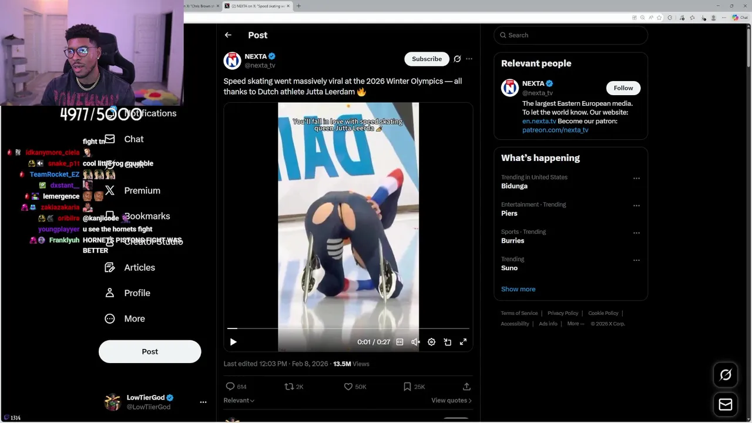
Task: Open the LowTierGod account avatar
Action: [x=113, y=402]
